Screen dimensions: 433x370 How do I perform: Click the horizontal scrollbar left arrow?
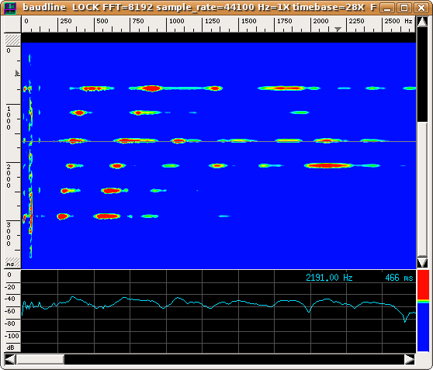tap(10, 359)
